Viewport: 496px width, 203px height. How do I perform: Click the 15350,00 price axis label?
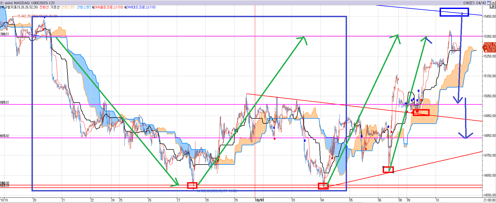tap(490, 36)
